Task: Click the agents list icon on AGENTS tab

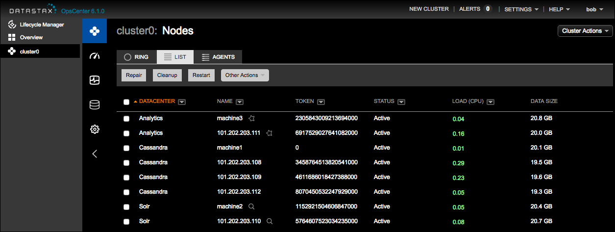Action: [x=205, y=57]
